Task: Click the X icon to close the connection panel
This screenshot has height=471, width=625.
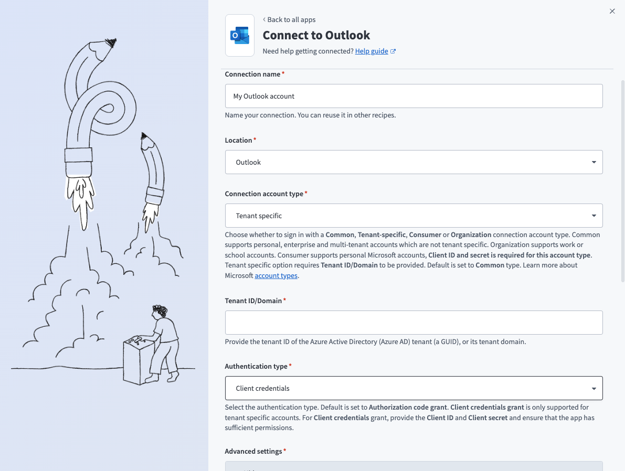Action: 612,11
